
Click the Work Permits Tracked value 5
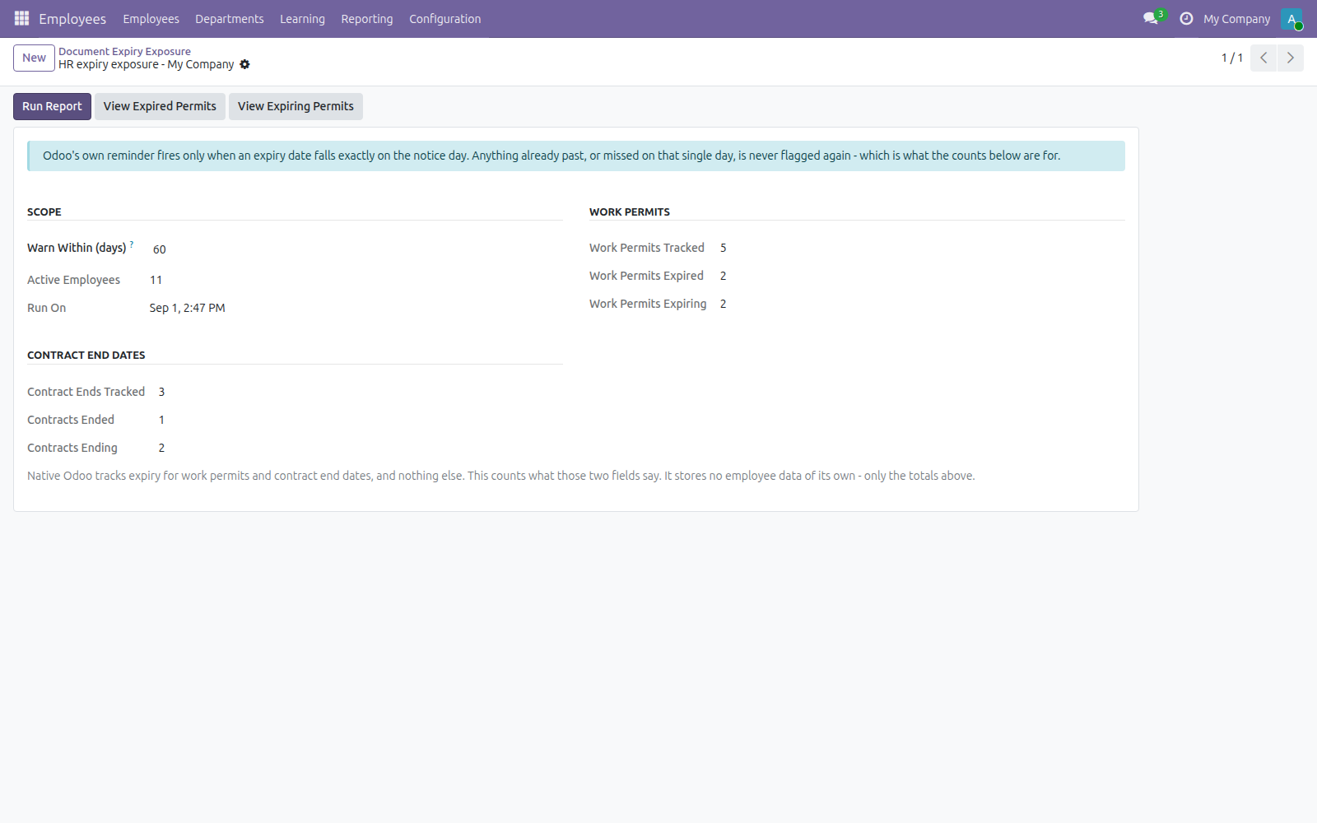[x=724, y=248]
